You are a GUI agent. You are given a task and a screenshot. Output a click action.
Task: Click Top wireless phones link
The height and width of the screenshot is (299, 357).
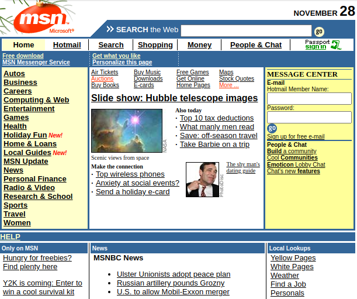130,174
